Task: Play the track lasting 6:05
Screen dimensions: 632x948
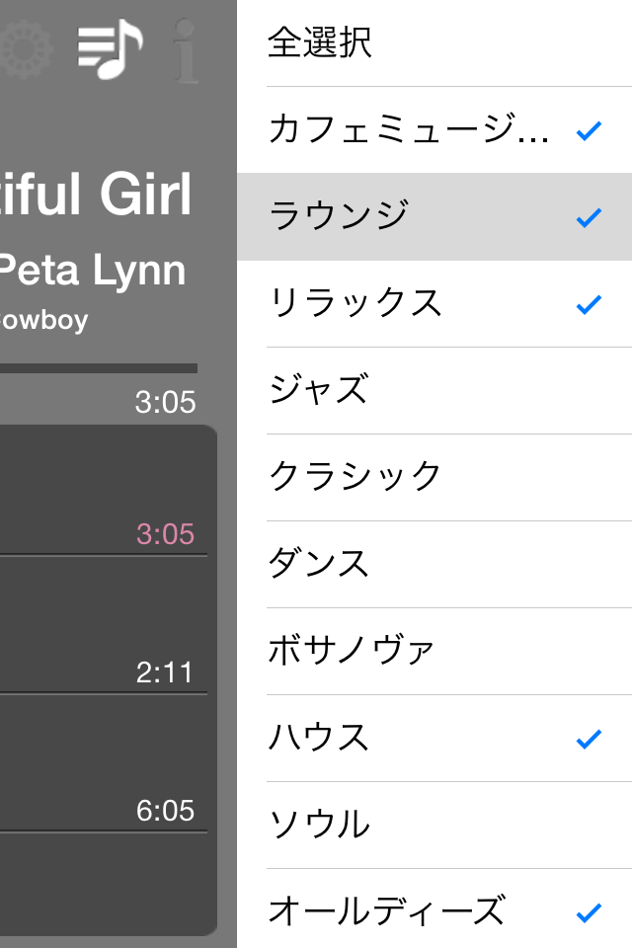Action: point(104,763)
